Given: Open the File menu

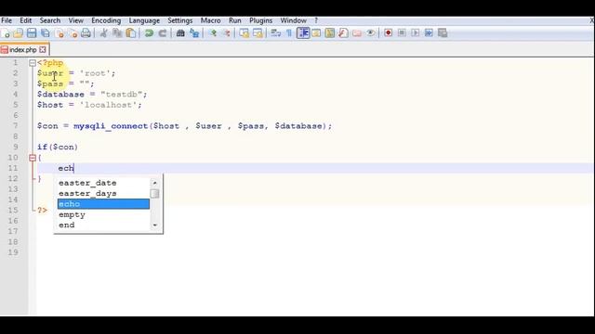Looking at the screenshot, I should click(7, 20).
